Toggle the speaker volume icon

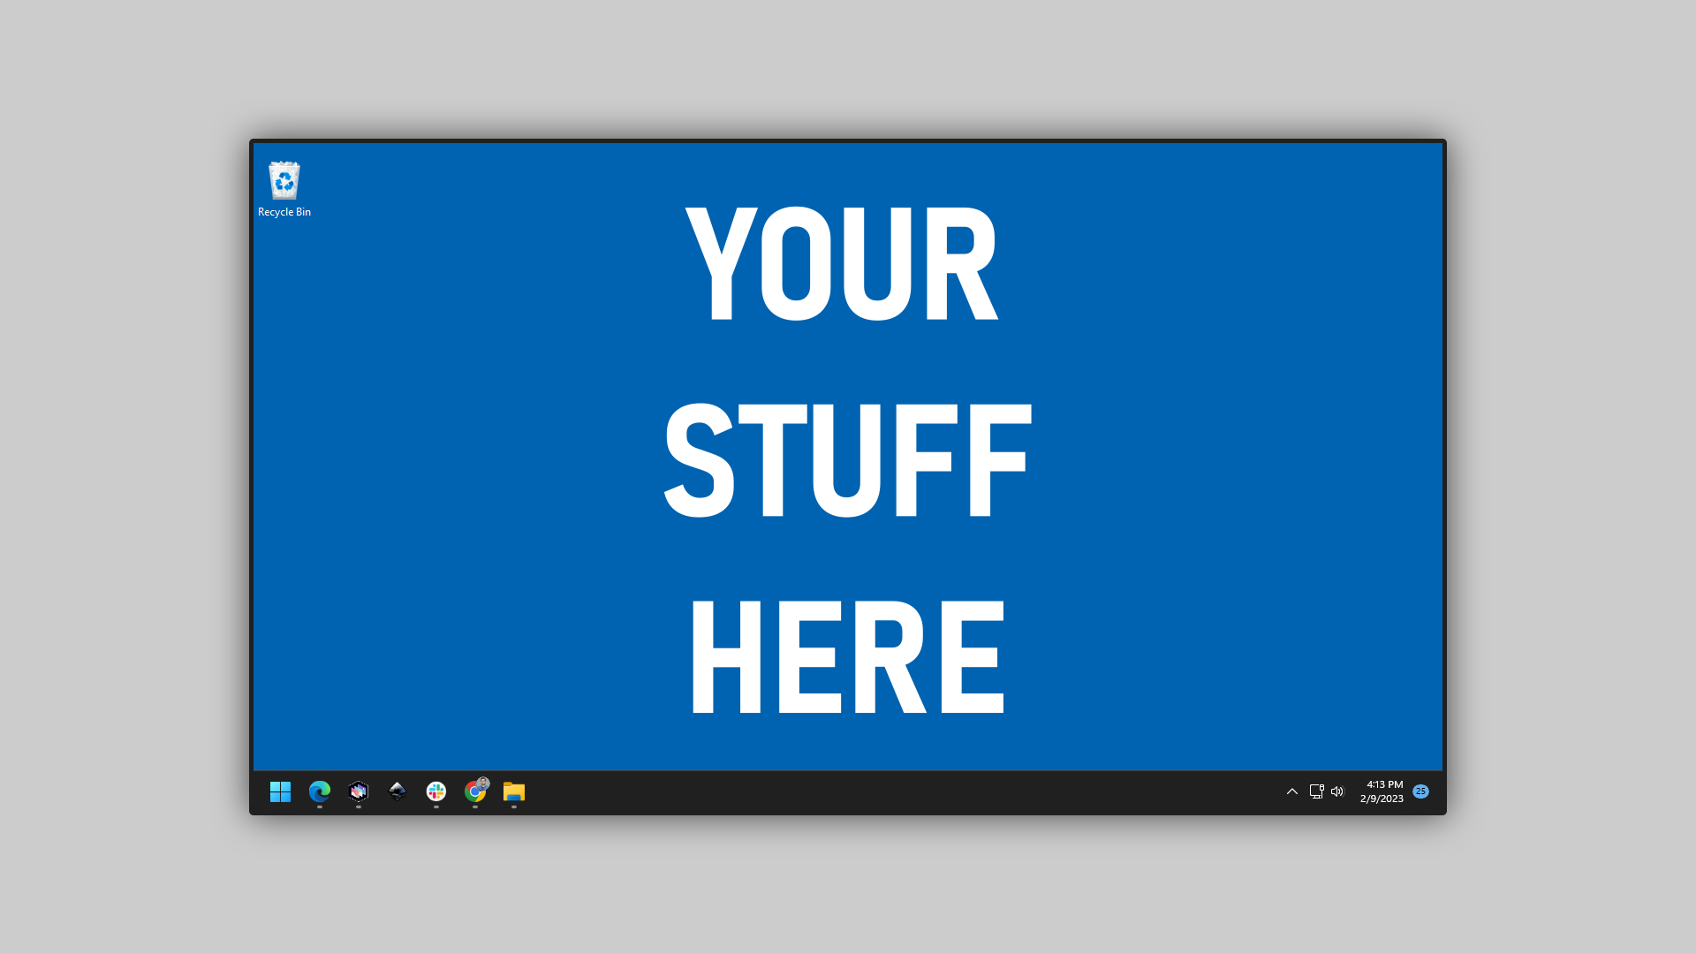pos(1337,791)
